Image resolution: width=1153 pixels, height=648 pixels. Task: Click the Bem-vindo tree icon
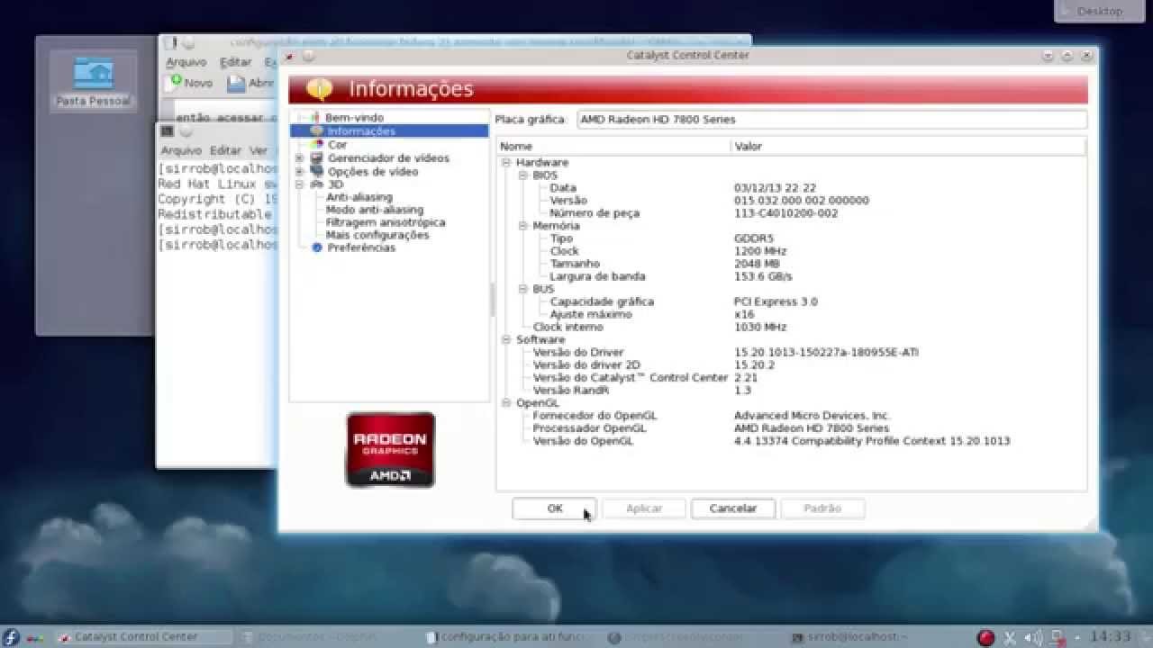[315, 118]
